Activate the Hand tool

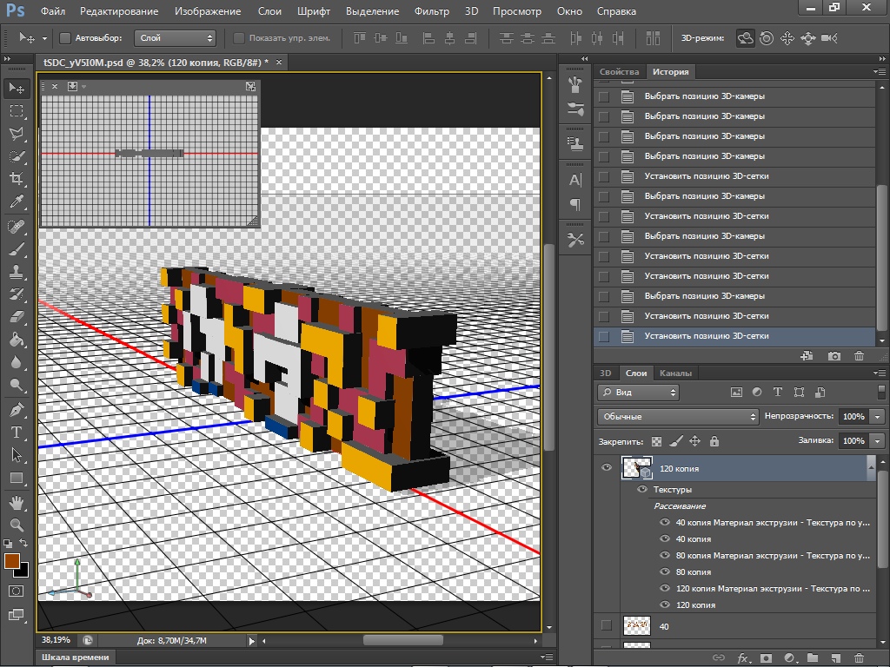point(17,503)
